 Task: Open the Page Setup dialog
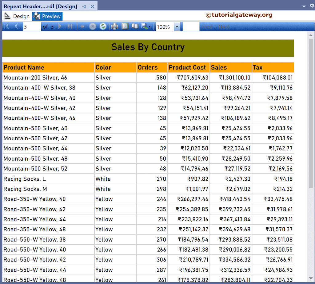click(135, 27)
